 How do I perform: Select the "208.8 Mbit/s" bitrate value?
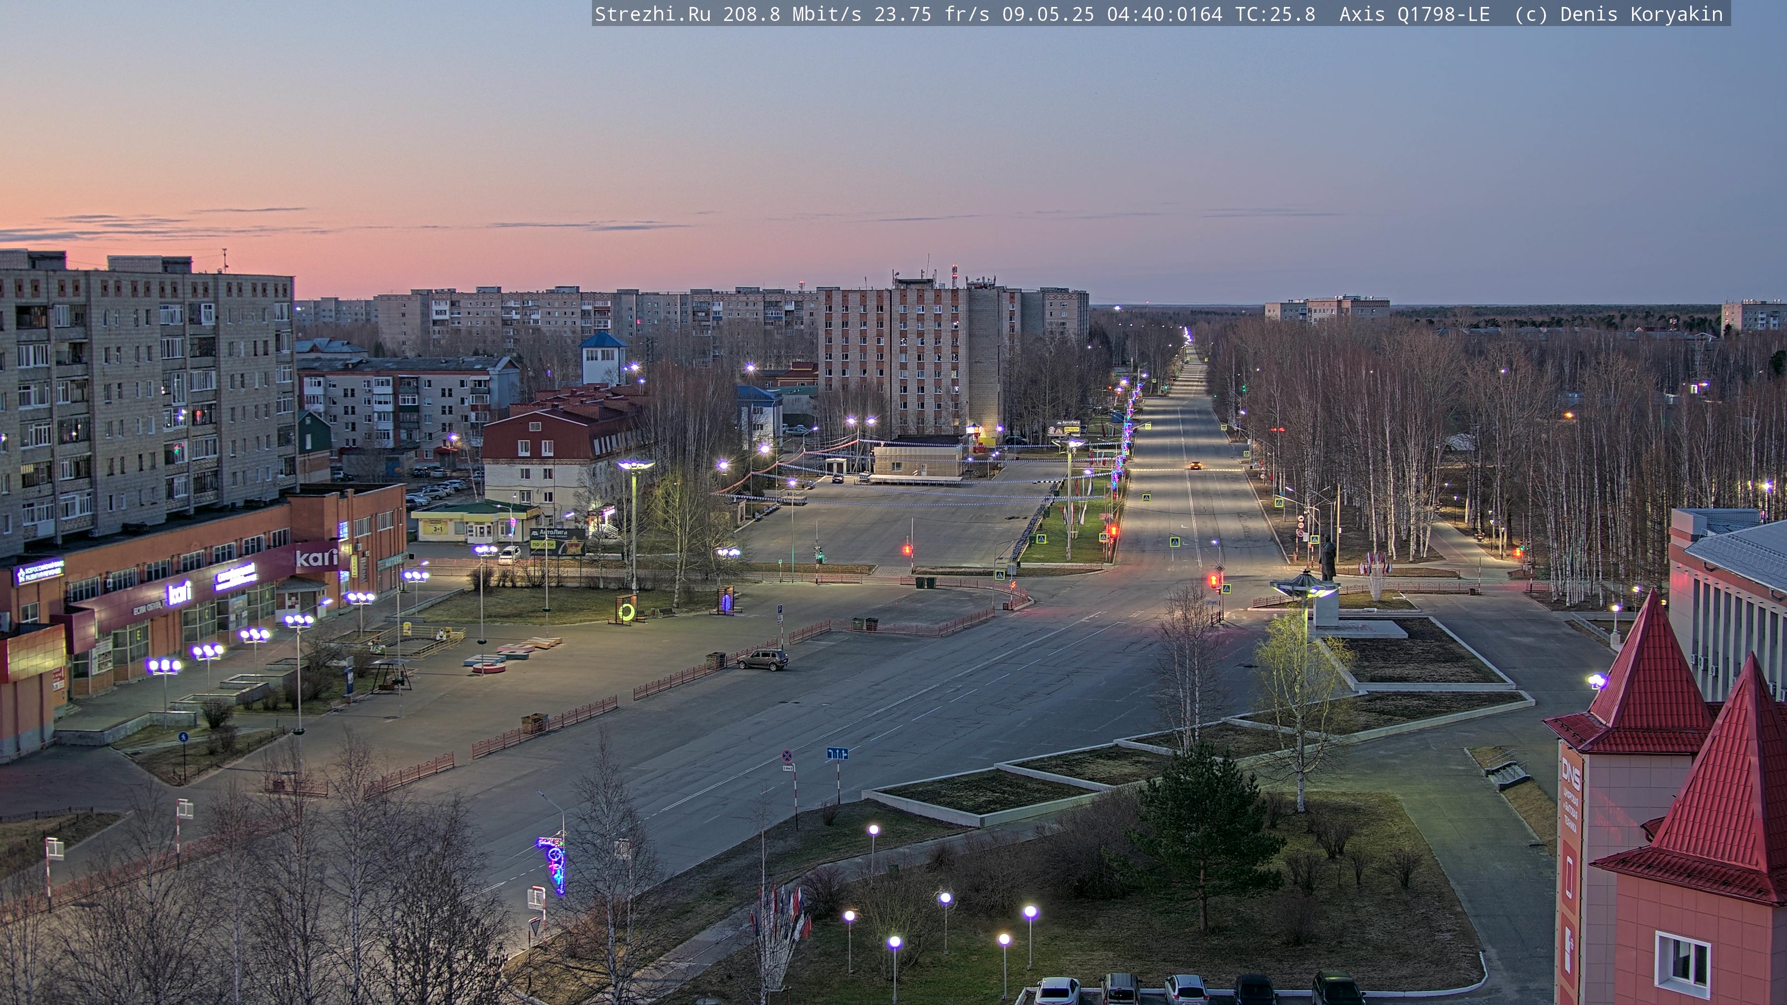pyautogui.click(x=792, y=14)
